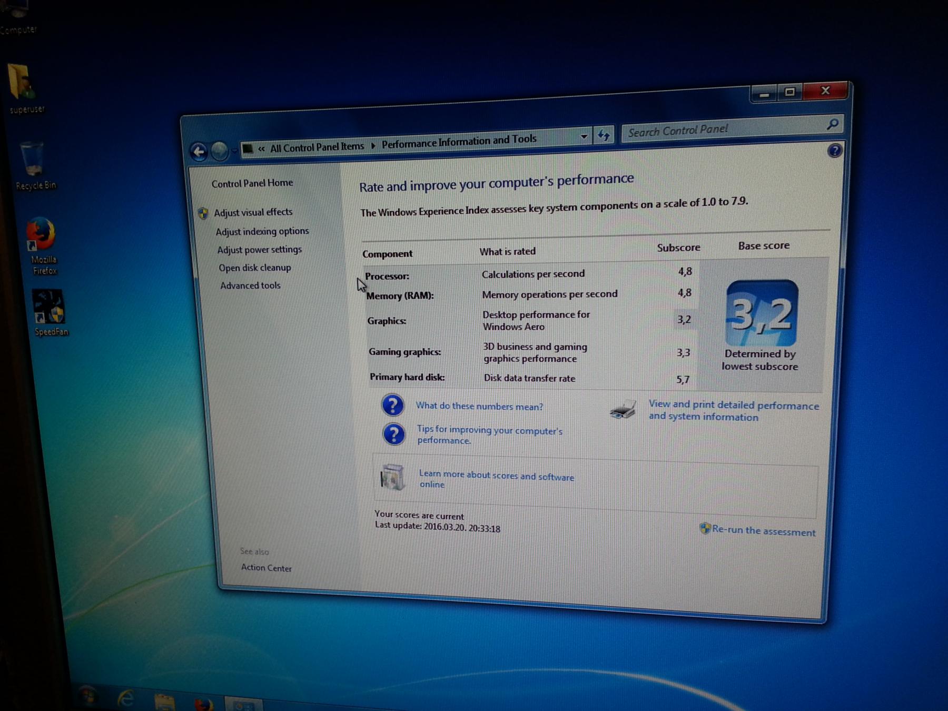Maximize the Control Panel window
Screen dimensions: 948x711
pyautogui.click(x=789, y=92)
